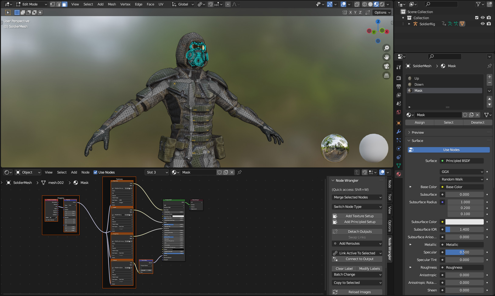Open Random Walk subsurface method dropdown
The width and height of the screenshot is (495, 296).
[x=462, y=179]
